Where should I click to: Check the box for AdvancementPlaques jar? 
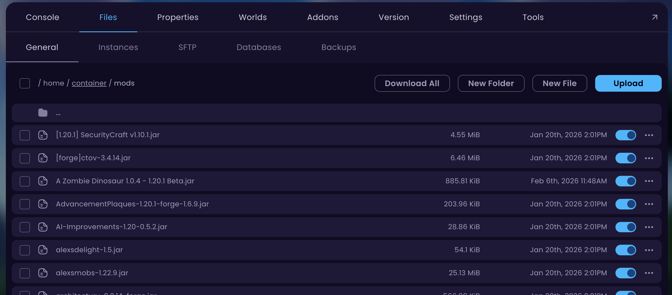coord(25,204)
